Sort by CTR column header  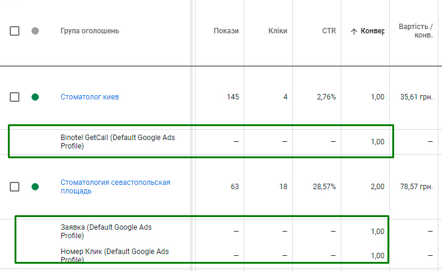click(x=329, y=31)
